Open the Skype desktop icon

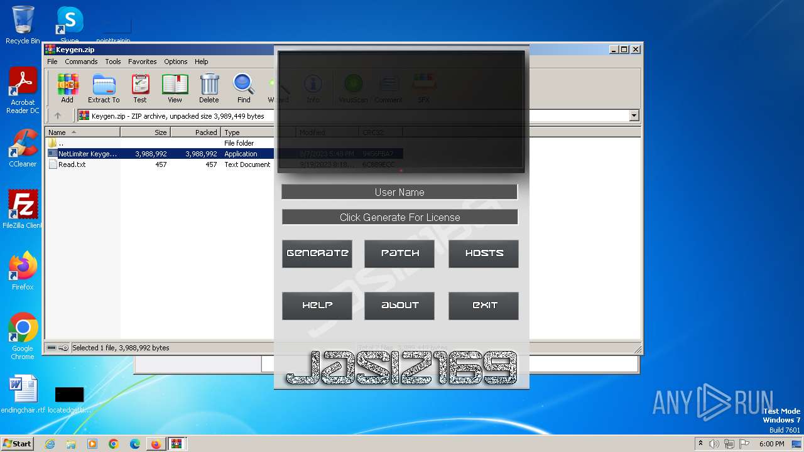pos(69,25)
